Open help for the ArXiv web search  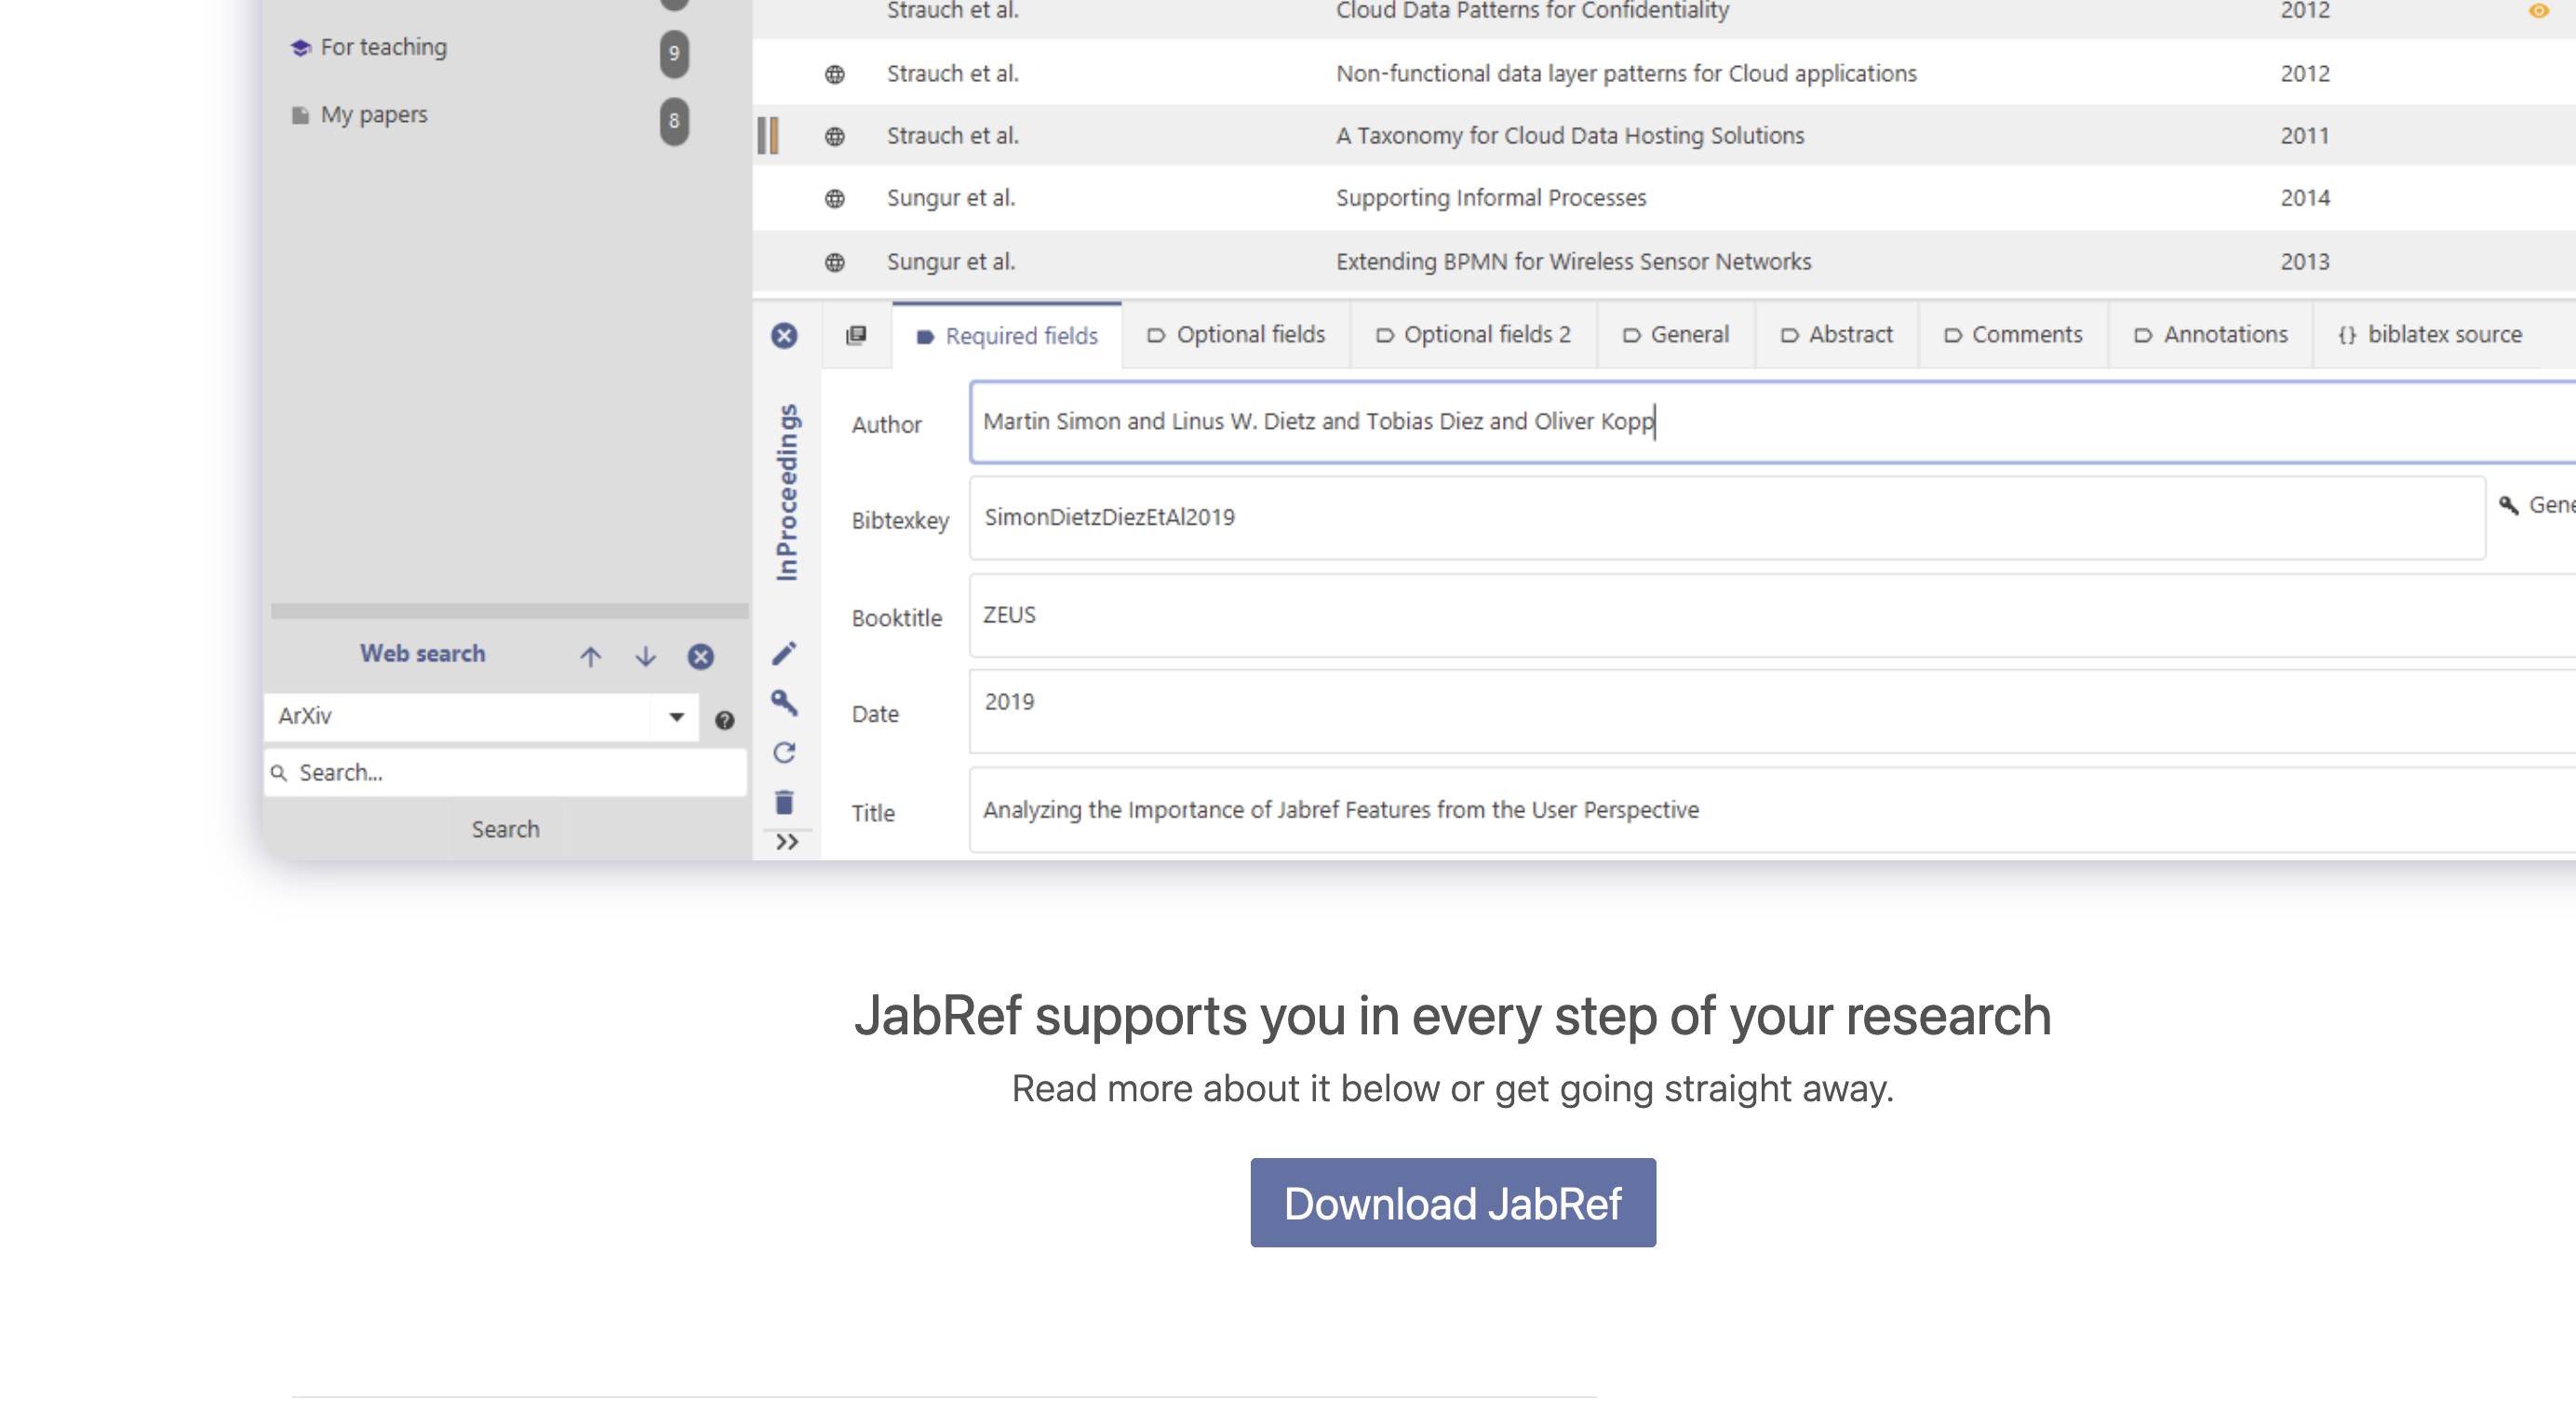click(x=726, y=717)
